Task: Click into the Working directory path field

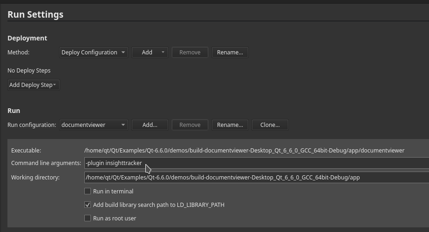Action: click(256, 178)
